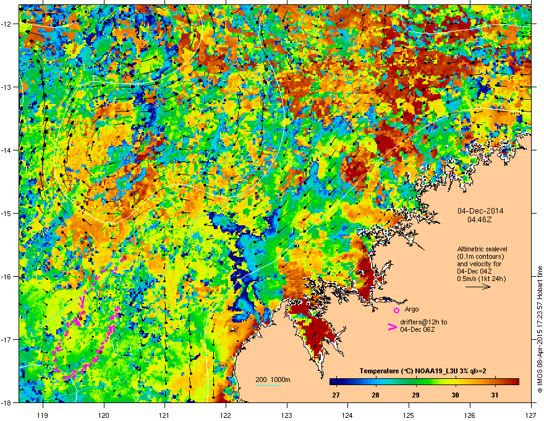Click the latitude axis label '-12'
Screen dimensions: 544x421
6,24
